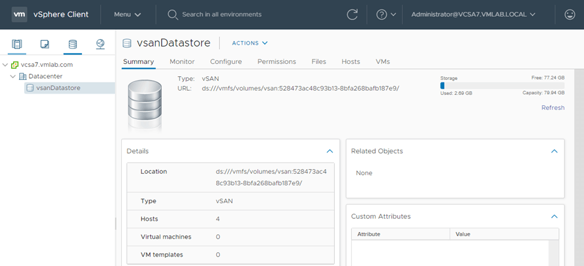Viewport: 584px width, 266px height.
Task: Click the datastore icon beside vsanDatastore title
Action: (127, 43)
